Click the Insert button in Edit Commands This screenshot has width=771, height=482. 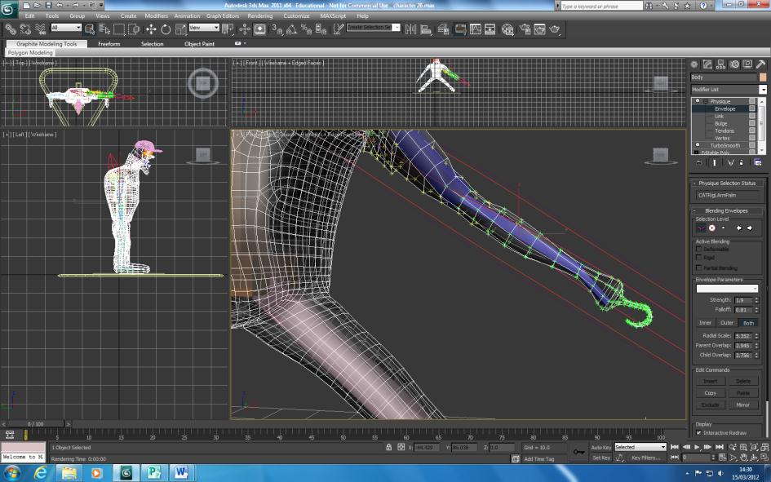tap(710, 381)
